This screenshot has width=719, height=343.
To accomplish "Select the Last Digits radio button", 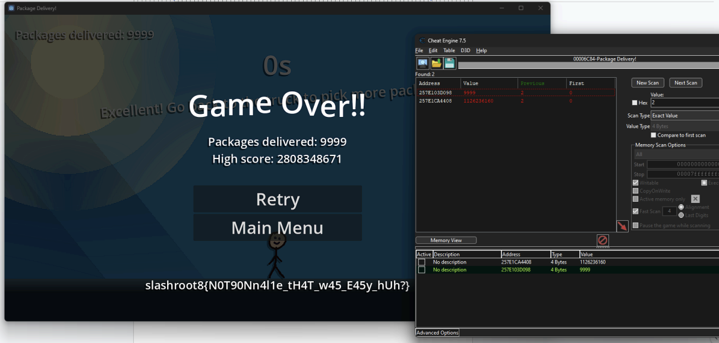I will pyautogui.click(x=681, y=215).
